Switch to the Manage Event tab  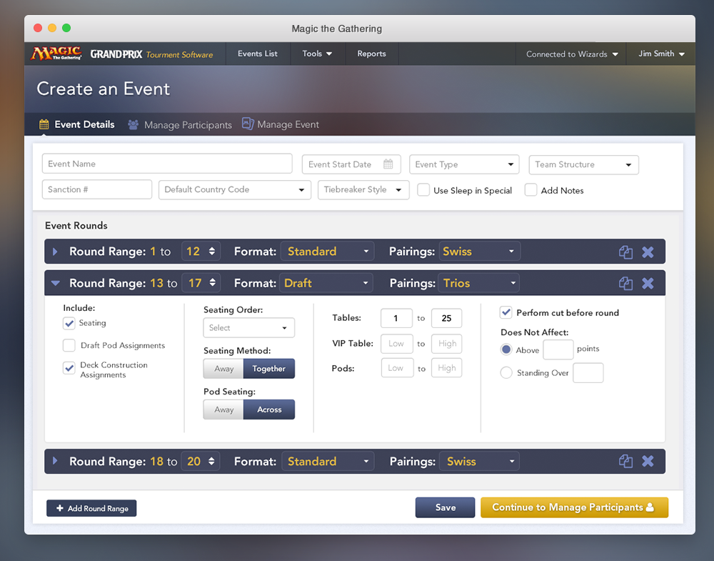[281, 124]
